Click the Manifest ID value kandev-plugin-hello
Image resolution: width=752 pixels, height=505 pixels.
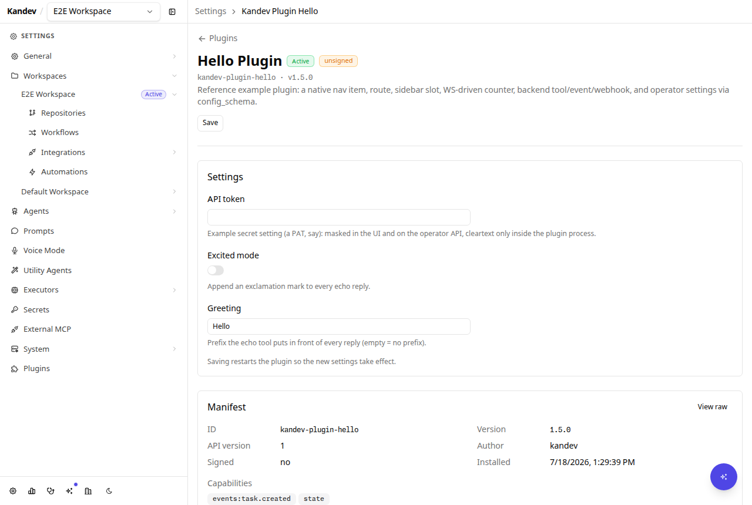[320, 430]
